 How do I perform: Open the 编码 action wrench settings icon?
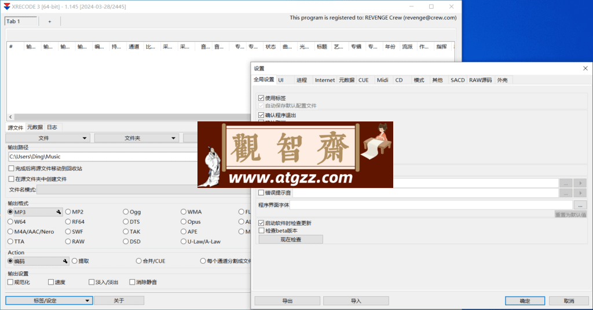click(x=65, y=261)
